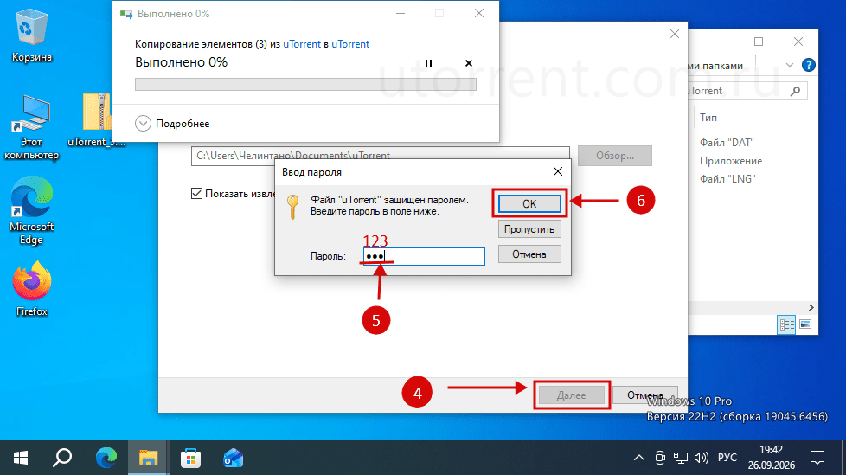The image size is (846, 475).
Task: Close the Ввод пароля dialog
Action: tap(558, 171)
